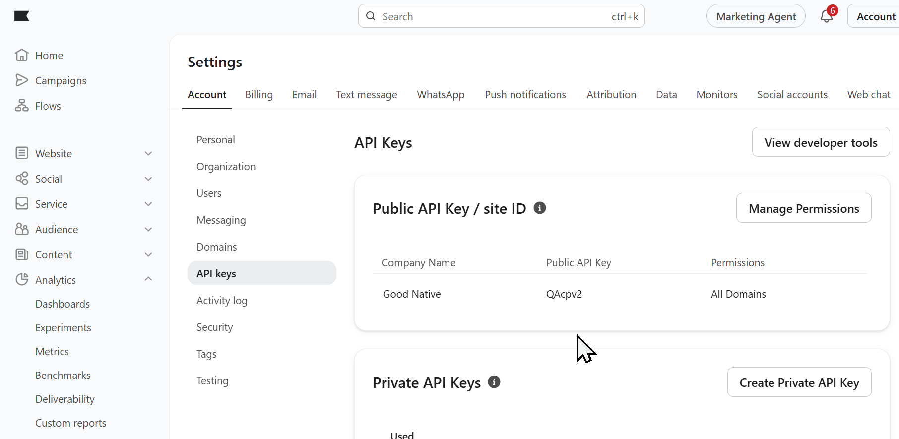Click the Good Native company name
This screenshot has width=899, height=439.
coord(412,294)
